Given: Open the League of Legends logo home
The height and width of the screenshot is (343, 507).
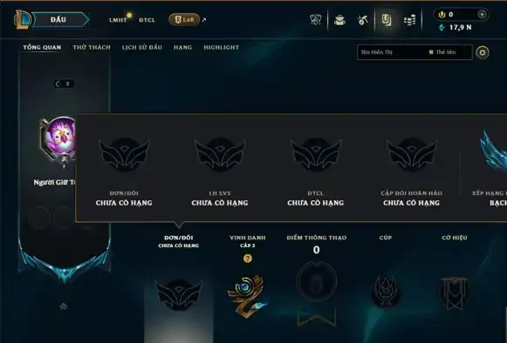Looking at the screenshot, I should [x=22, y=19].
